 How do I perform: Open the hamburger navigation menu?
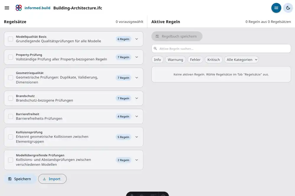(x=7, y=8)
